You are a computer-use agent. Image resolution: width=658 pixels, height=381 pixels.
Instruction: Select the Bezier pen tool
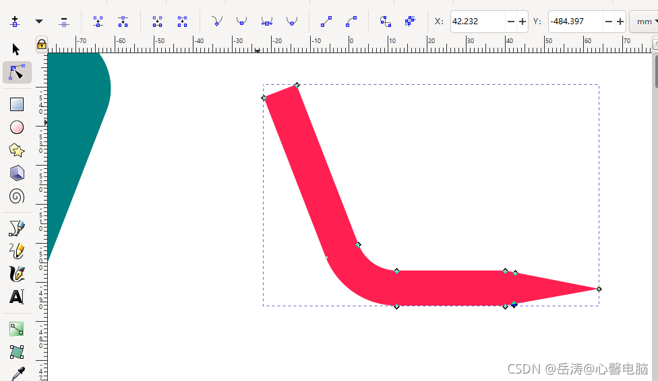pos(17,228)
